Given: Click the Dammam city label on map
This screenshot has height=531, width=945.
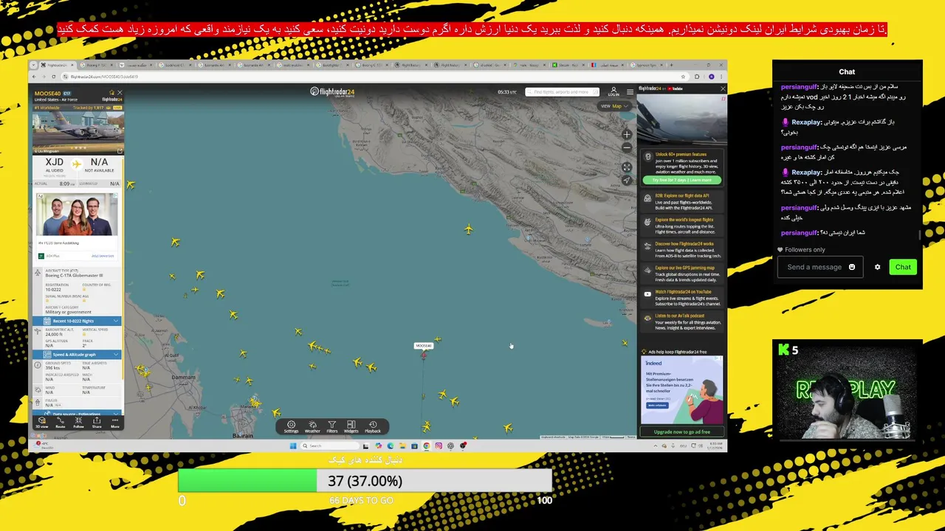Looking at the screenshot, I should tap(185, 378).
